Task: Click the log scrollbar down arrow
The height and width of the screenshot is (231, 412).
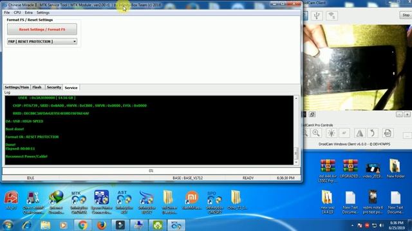Action: [296, 162]
